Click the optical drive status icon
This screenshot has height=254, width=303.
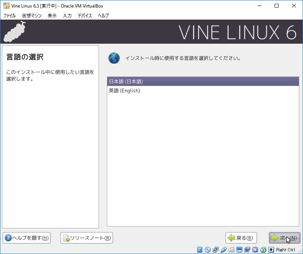click(208, 249)
